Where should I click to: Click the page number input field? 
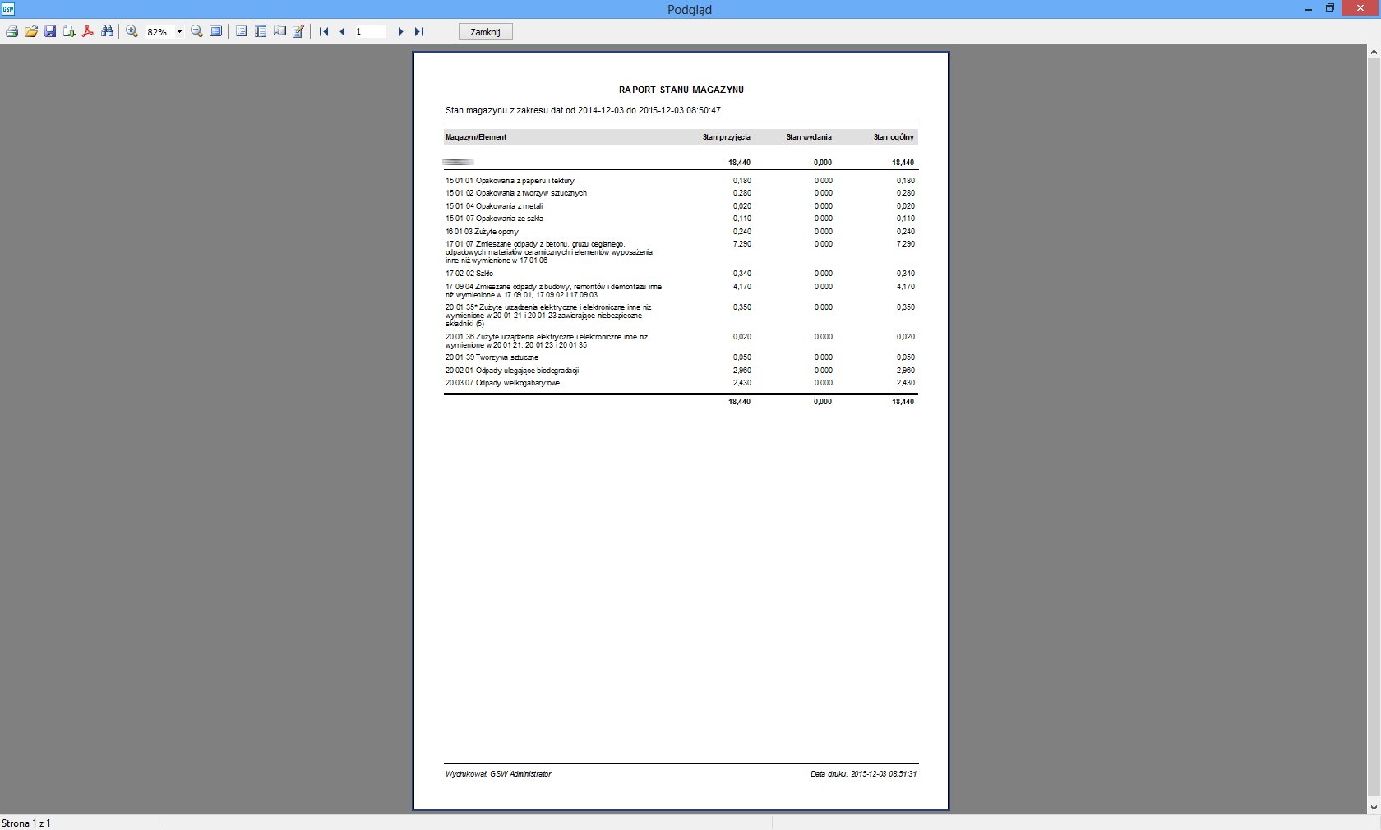coord(370,31)
